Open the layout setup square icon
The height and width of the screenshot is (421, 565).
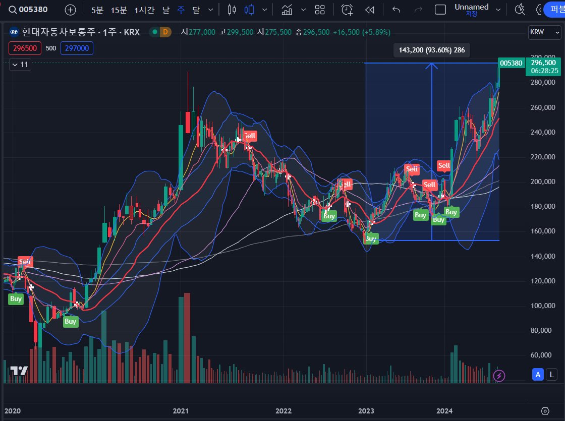440,10
